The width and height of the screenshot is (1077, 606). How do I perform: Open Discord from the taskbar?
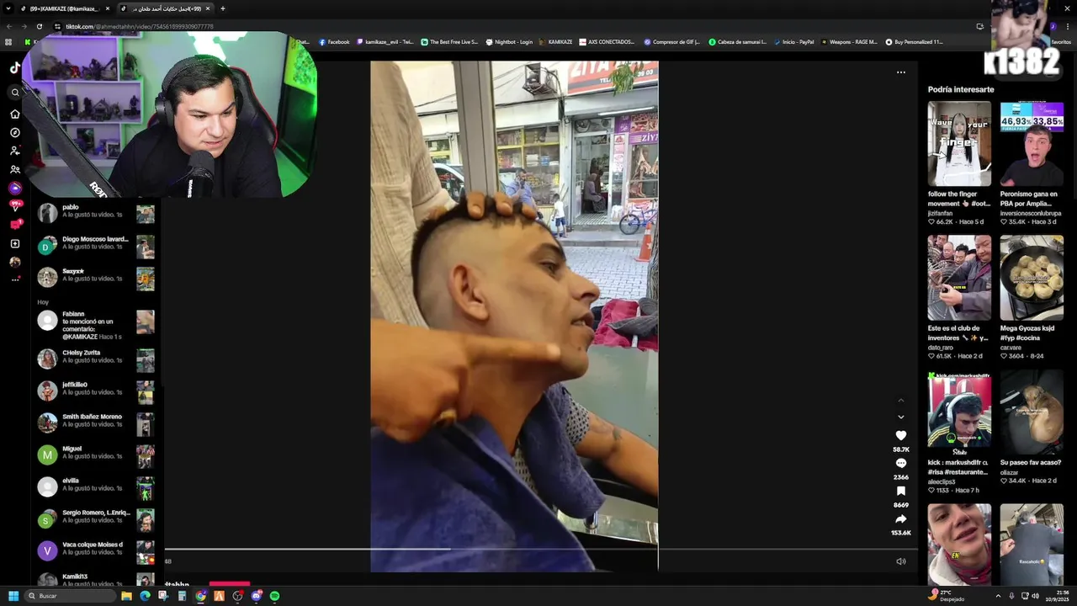click(x=256, y=596)
